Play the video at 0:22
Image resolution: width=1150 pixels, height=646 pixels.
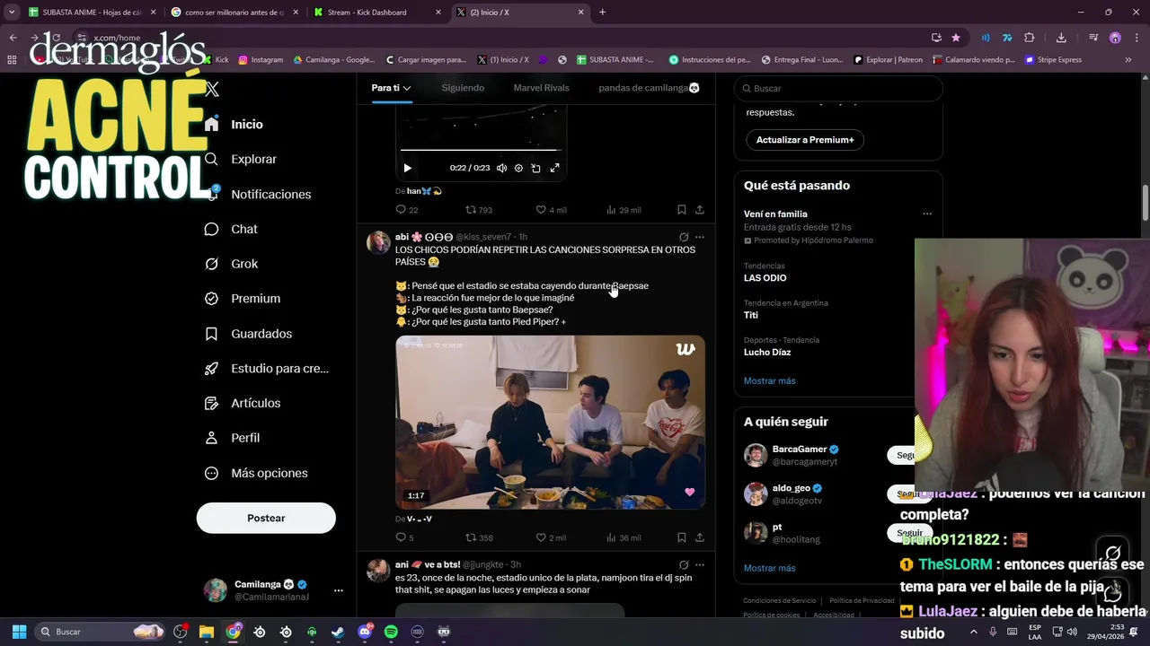[407, 168]
